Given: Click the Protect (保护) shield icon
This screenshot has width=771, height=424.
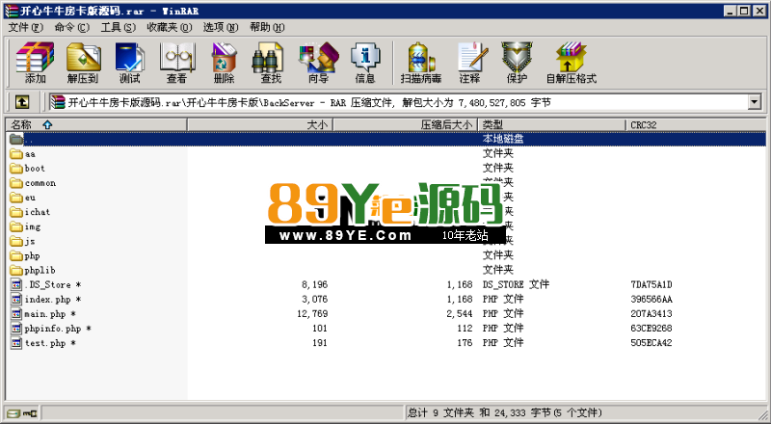Looking at the screenshot, I should (x=517, y=63).
